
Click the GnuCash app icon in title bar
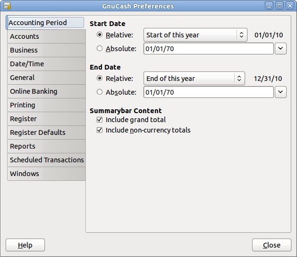pos(7,6)
